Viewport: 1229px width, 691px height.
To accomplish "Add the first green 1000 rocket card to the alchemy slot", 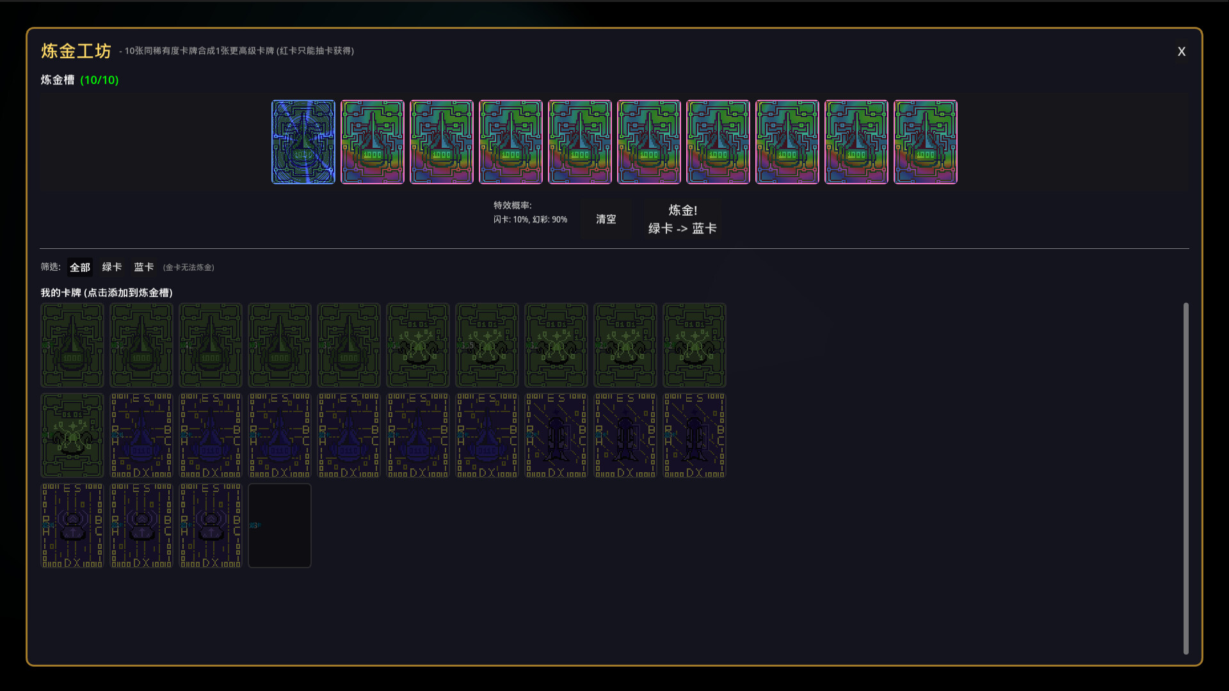I will click(x=72, y=345).
